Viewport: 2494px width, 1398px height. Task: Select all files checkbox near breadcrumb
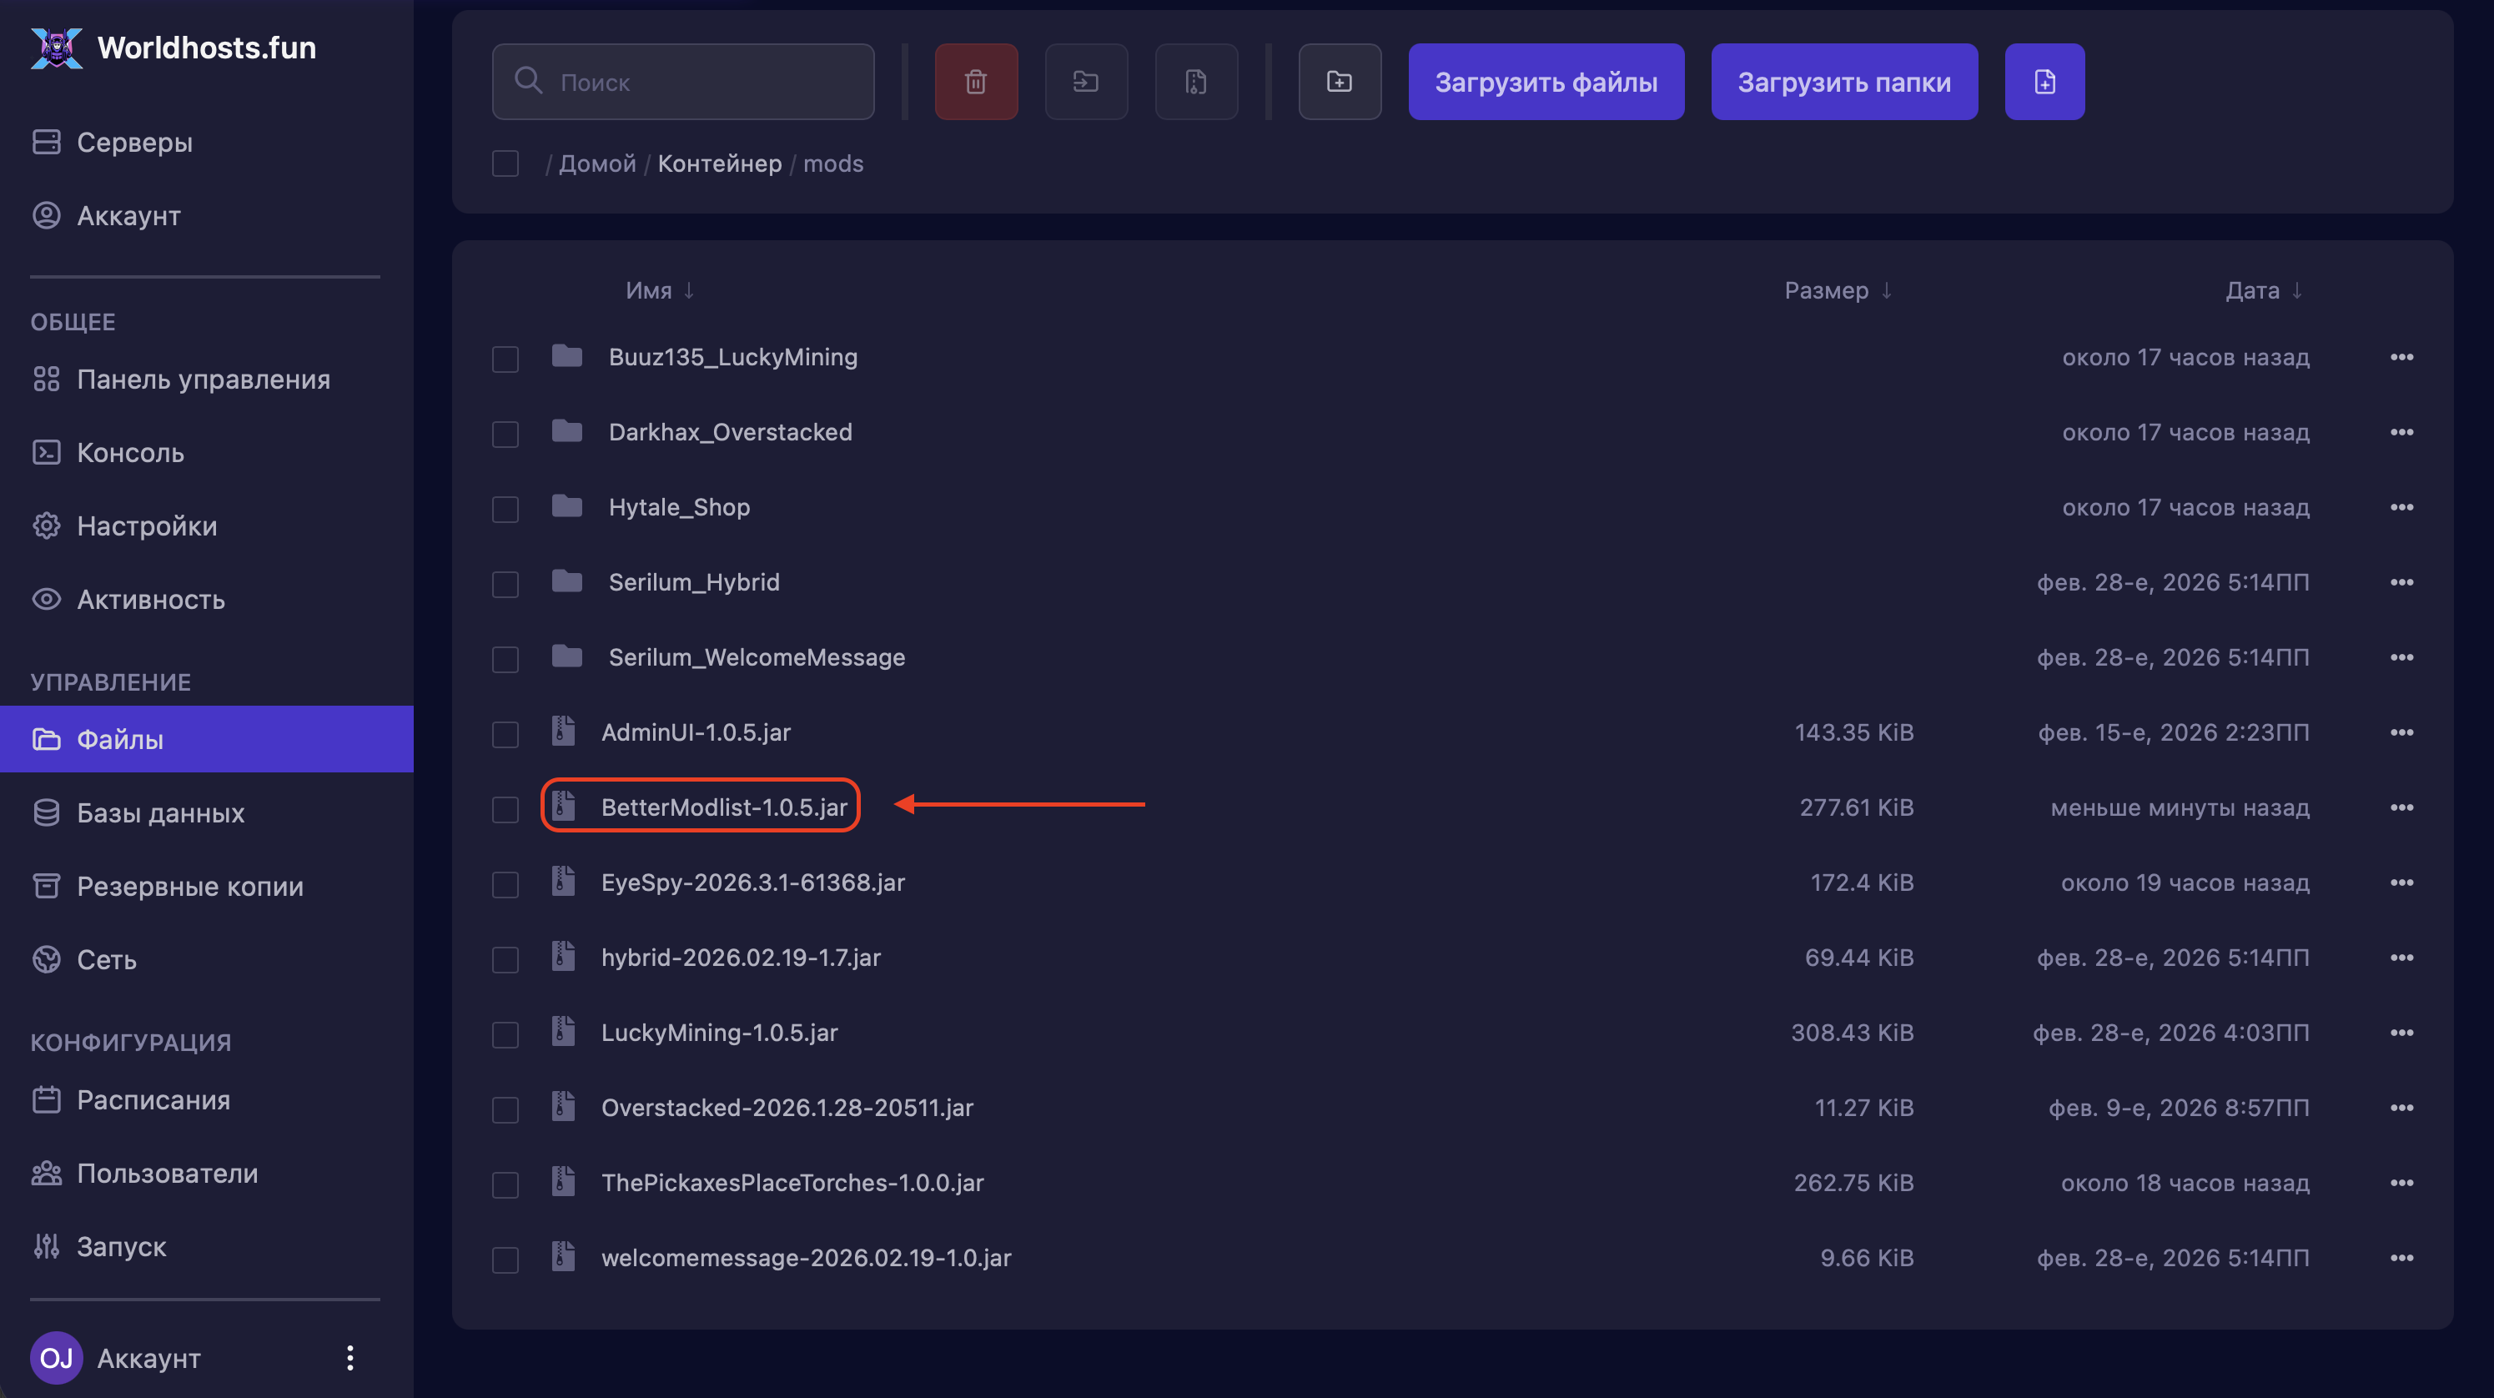click(x=505, y=163)
